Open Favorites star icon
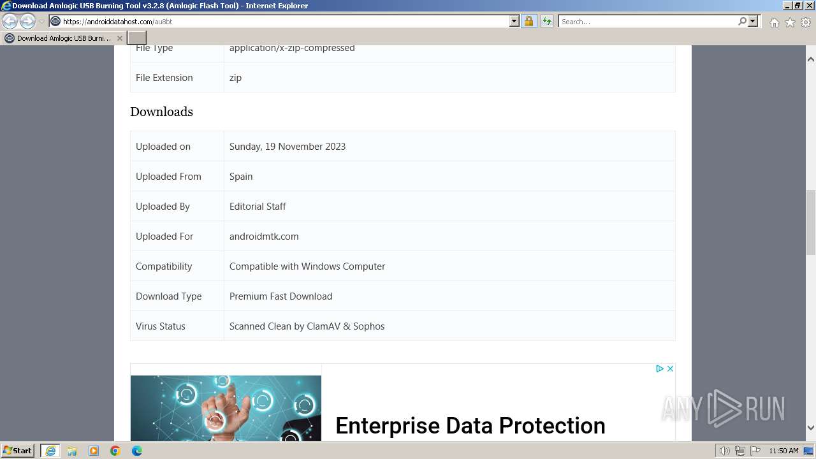This screenshot has width=816, height=459. tap(790, 22)
